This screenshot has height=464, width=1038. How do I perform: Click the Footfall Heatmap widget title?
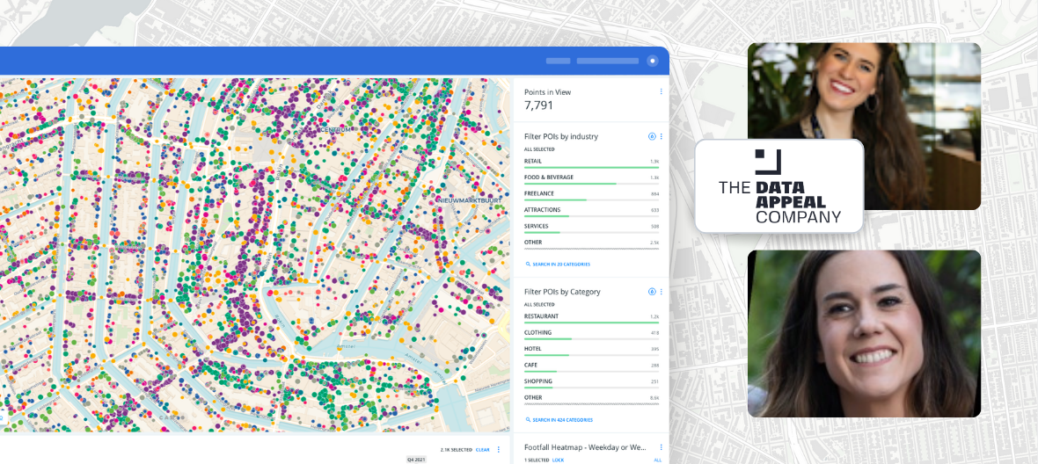coord(585,446)
